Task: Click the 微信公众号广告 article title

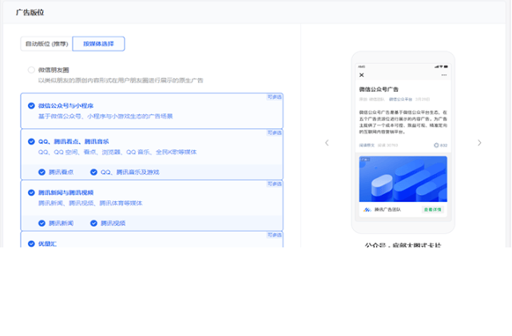Action: click(x=379, y=89)
